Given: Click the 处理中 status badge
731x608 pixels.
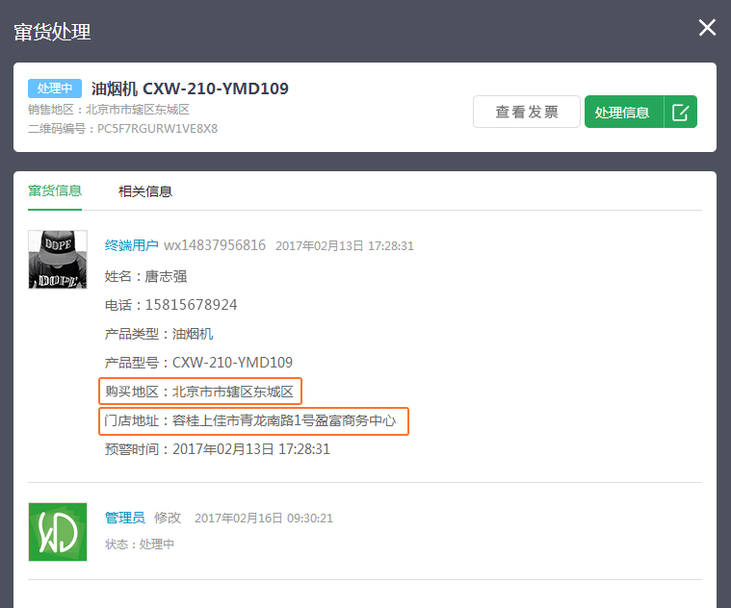Looking at the screenshot, I should (x=55, y=88).
